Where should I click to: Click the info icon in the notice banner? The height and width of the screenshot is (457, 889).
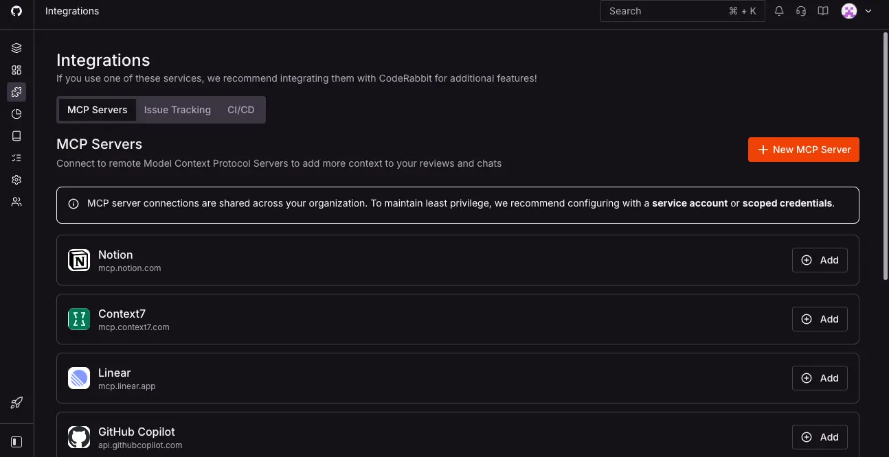click(73, 203)
